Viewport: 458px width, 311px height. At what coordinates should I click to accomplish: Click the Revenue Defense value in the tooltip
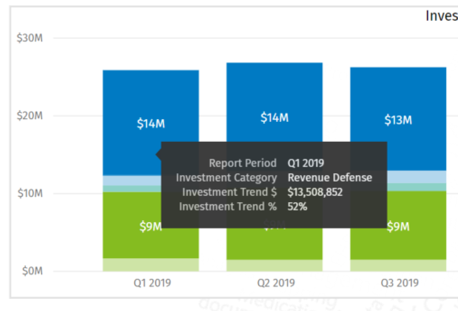coord(330,177)
